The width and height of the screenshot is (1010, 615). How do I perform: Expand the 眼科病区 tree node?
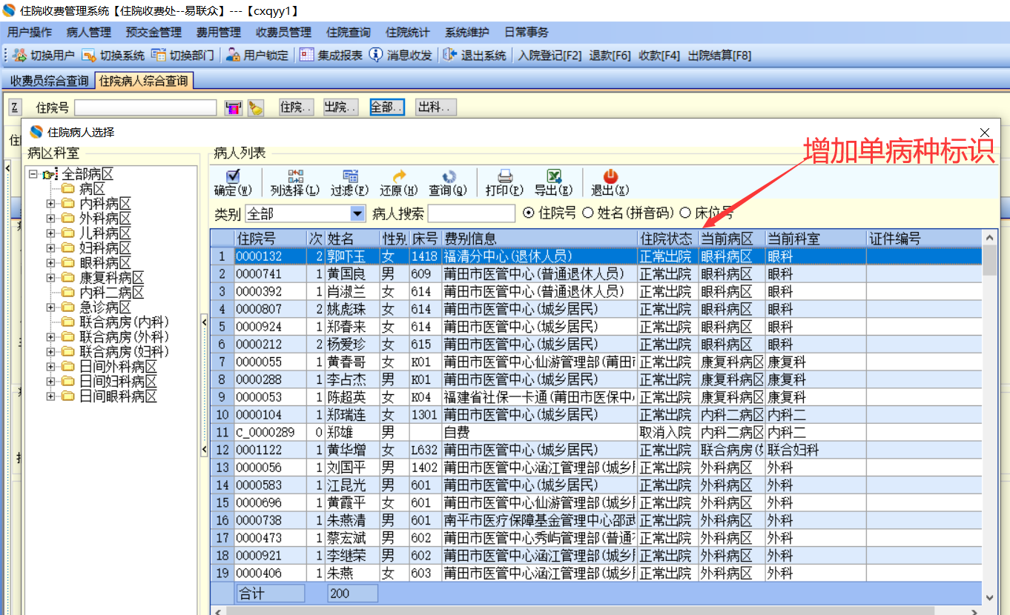pos(50,263)
